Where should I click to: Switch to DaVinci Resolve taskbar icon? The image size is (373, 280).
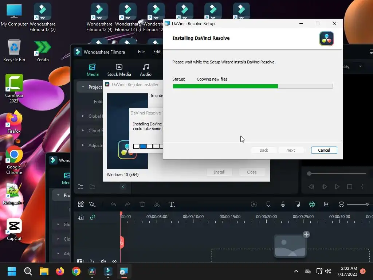click(x=92, y=271)
